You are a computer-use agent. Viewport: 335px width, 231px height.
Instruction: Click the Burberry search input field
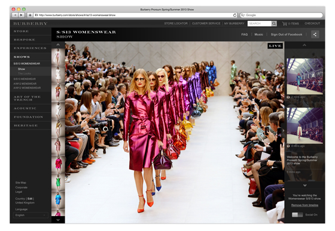260,23
